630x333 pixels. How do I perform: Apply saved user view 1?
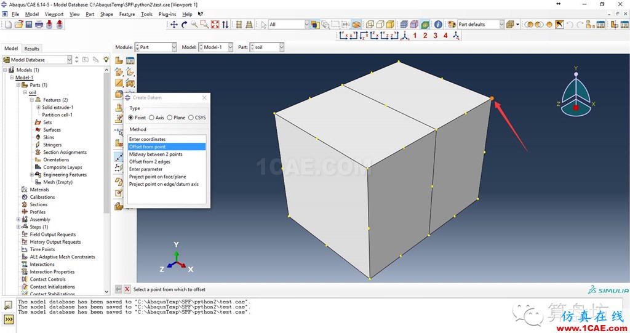415,36
